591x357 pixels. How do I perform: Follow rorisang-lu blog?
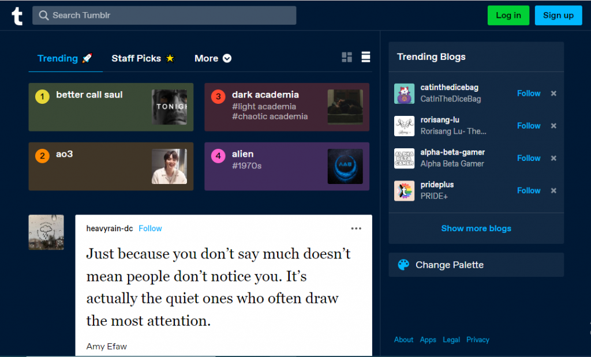(529, 126)
